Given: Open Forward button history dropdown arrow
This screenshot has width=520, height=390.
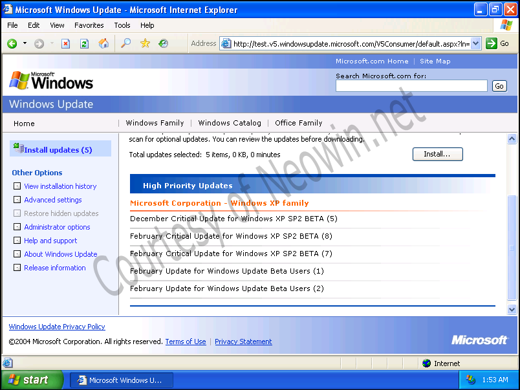Looking at the screenshot, I should coord(52,43).
